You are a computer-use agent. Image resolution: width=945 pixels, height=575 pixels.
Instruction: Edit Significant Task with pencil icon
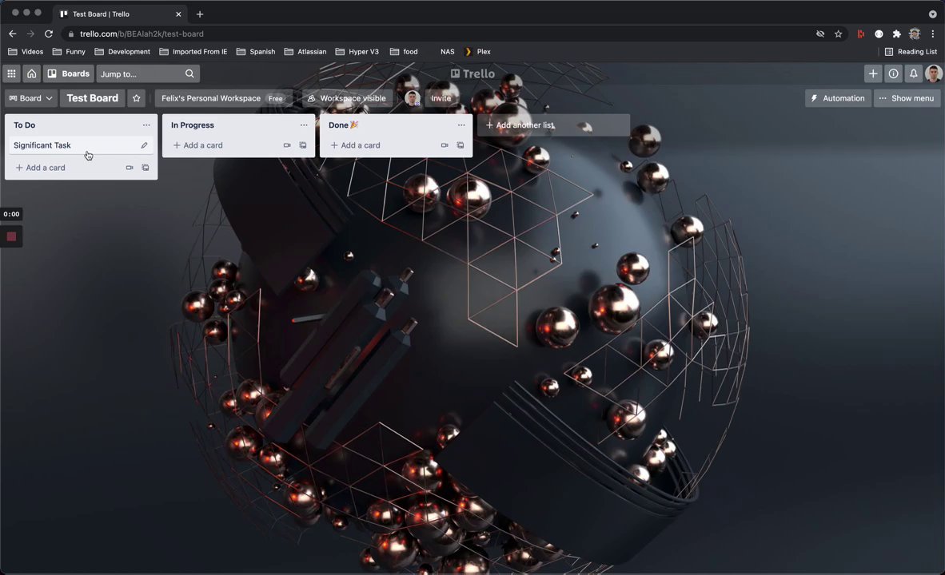144,145
